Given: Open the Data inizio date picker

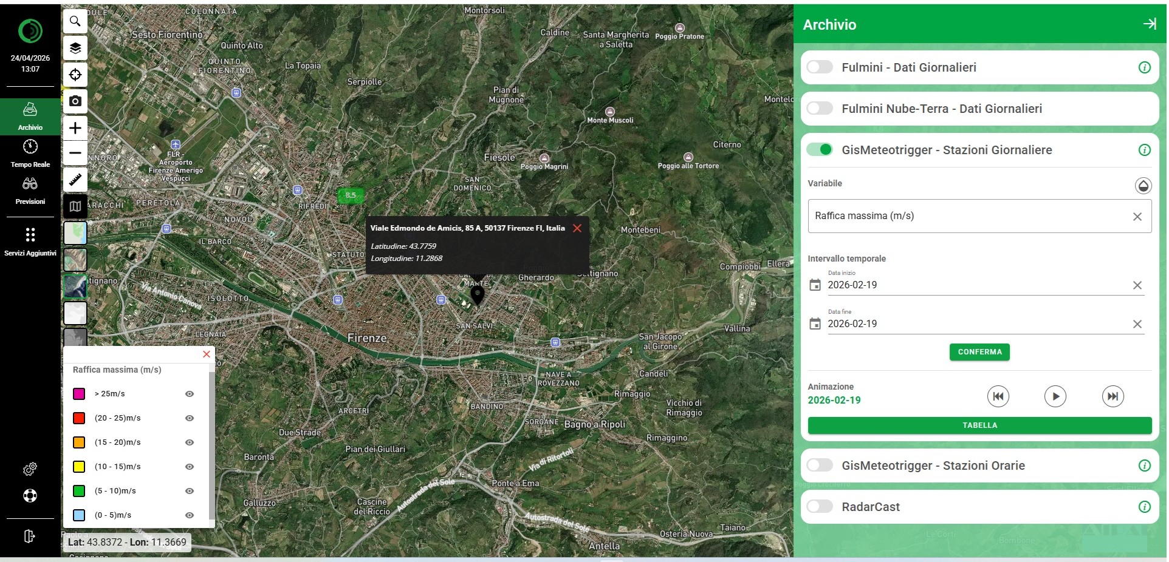Looking at the screenshot, I should (x=815, y=285).
